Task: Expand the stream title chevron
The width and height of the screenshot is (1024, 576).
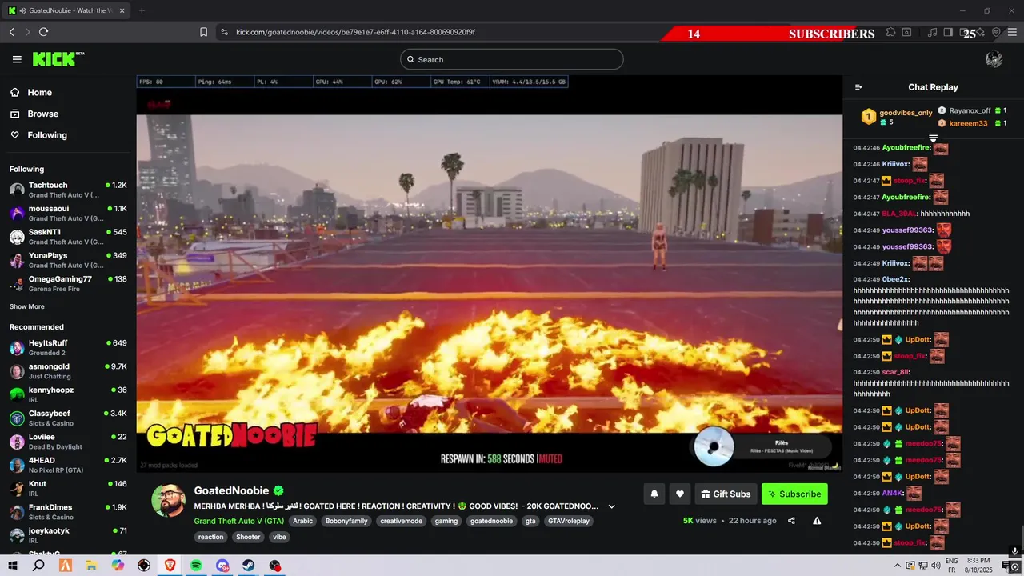Action: [611, 506]
